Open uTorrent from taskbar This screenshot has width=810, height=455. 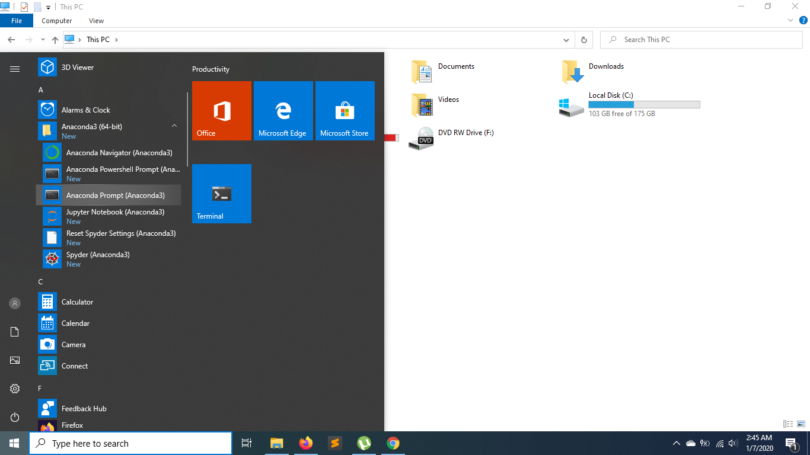tap(364, 443)
